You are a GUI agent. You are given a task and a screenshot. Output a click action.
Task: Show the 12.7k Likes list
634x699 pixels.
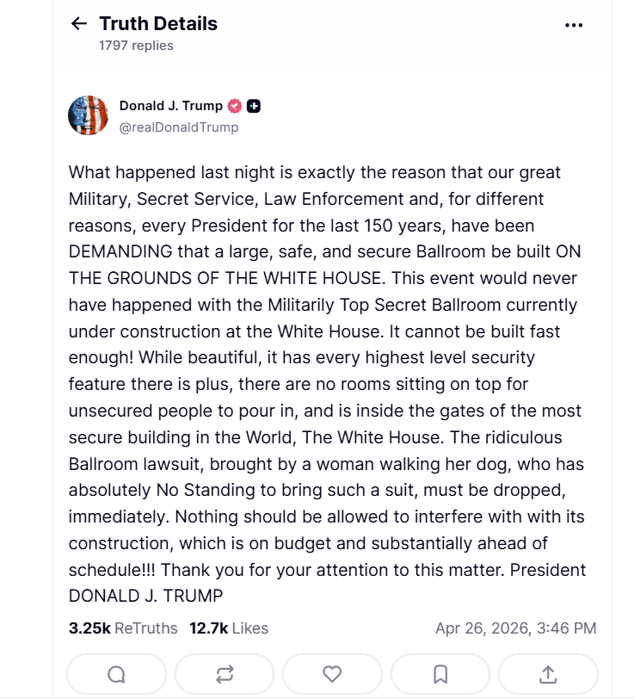[229, 628]
